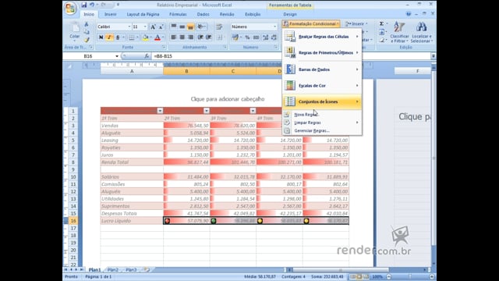This screenshot has height=281, width=499.
Task: Open Realçar Regras das Células submenu
Action: 322,37
